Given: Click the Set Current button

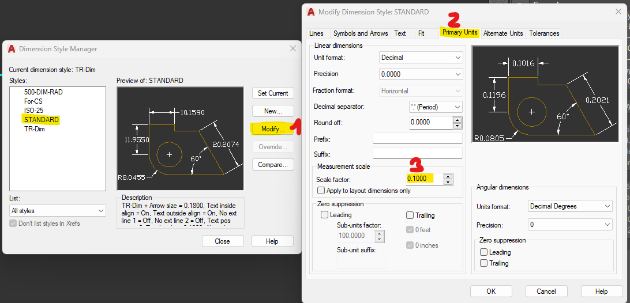Looking at the screenshot, I should point(273,93).
